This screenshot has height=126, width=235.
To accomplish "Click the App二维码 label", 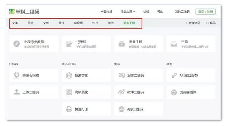I will pyautogui.click(x=135, y=109).
